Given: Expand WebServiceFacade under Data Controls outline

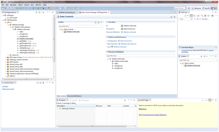Looking at the screenshot, I should (x=63, y=32).
